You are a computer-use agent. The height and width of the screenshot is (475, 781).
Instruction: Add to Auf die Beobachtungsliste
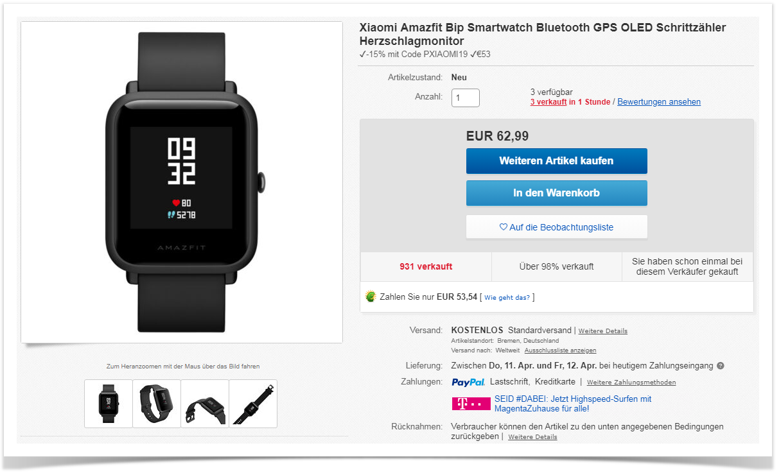pyautogui.click(x=556, y=227)
